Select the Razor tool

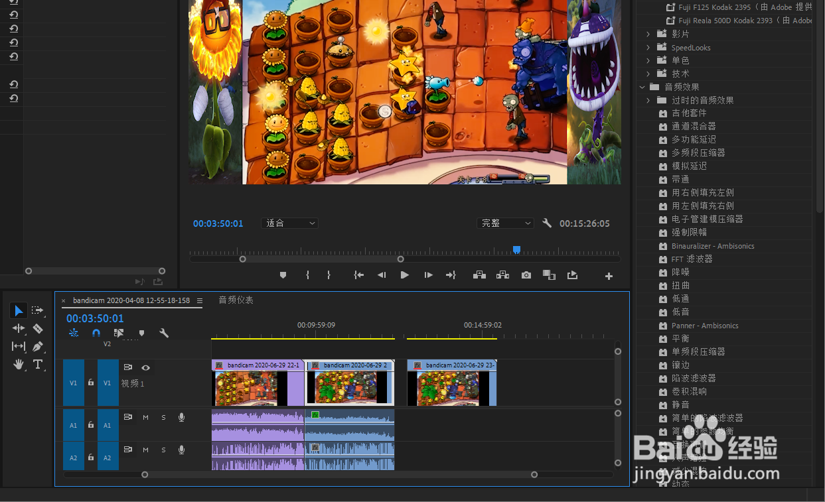click(x=38, y=328)
